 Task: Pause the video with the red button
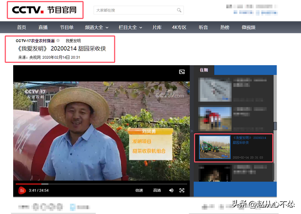[22, 191]
